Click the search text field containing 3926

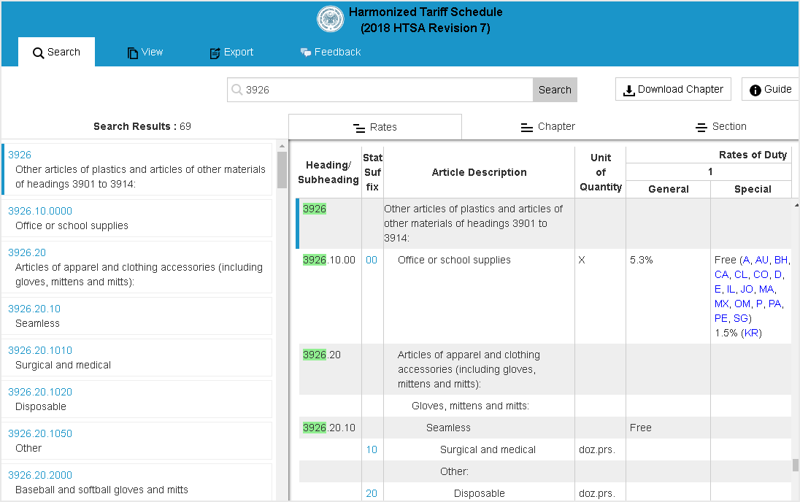pos(387,90)
